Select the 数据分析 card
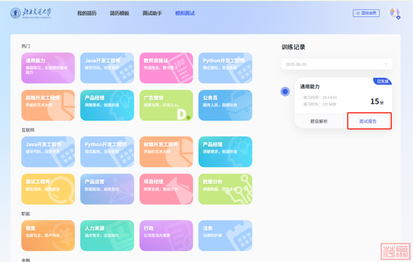Viewport: 413px width, 262px height. [x=225, y=189]
